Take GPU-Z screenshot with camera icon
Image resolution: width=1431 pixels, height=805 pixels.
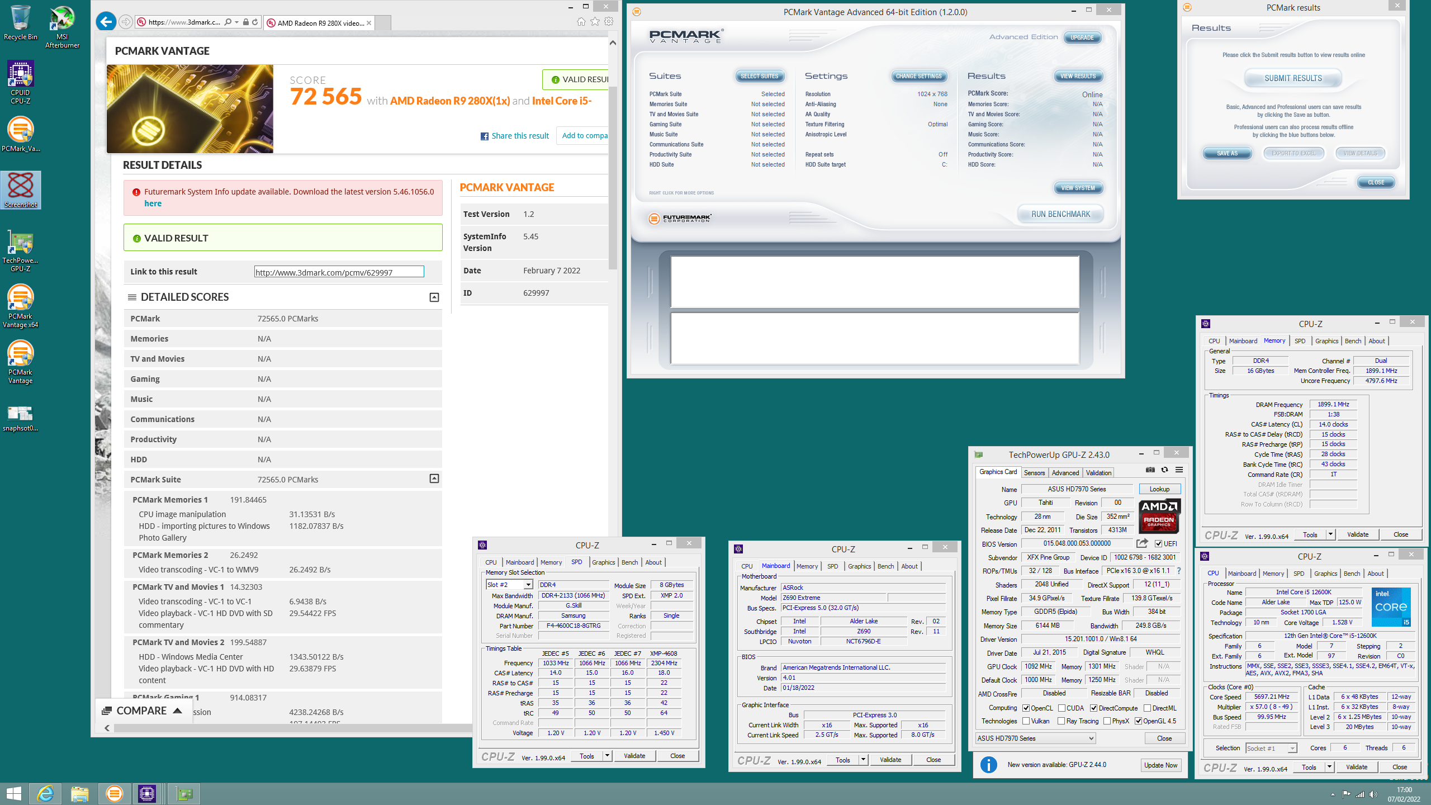1150,470
